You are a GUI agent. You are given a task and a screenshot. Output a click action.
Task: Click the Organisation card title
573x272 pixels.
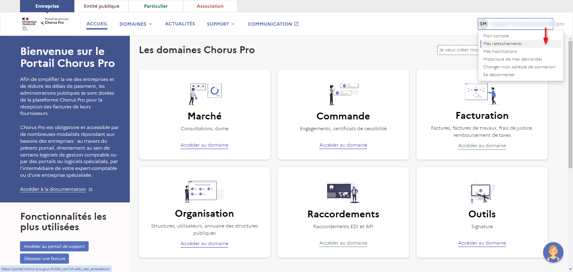point(204,214)
